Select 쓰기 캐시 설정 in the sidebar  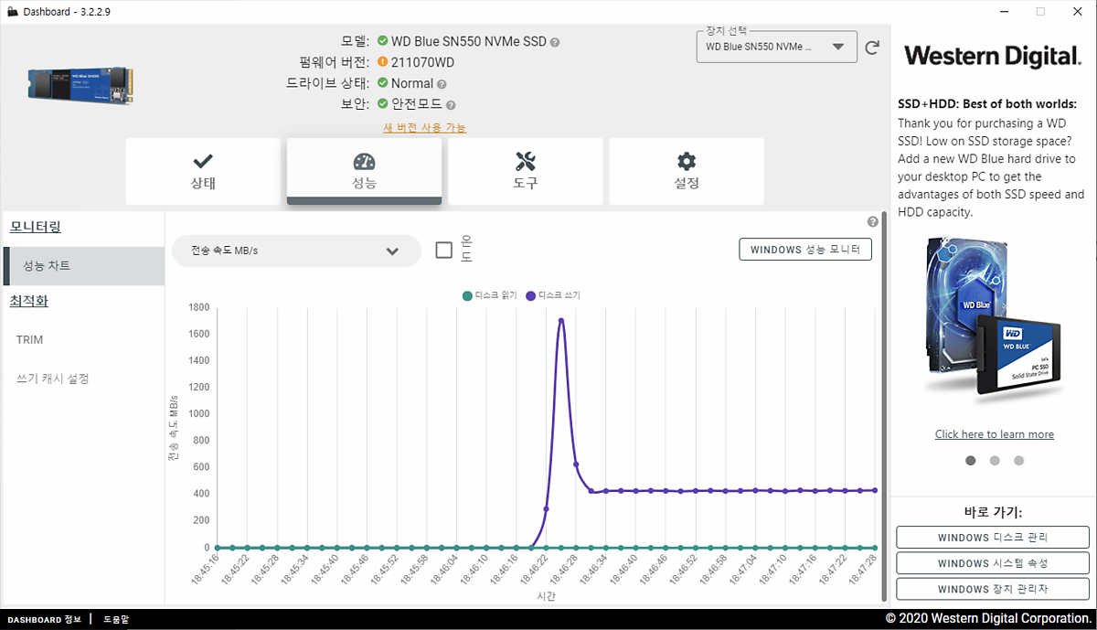coord(52,379)
